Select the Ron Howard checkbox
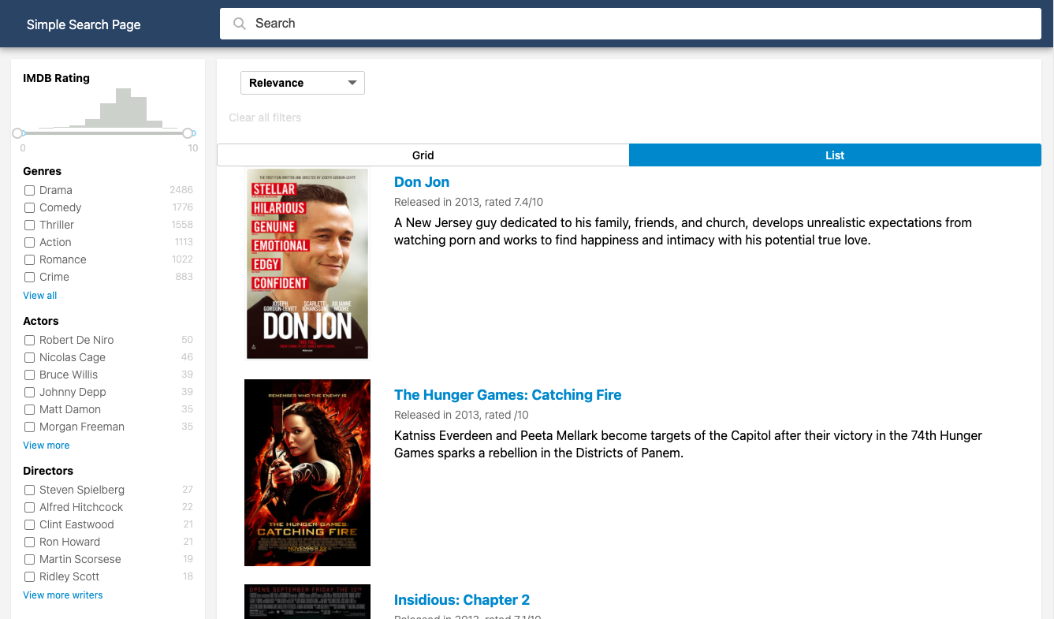The image size is (1054, 619). click(29, 542)
